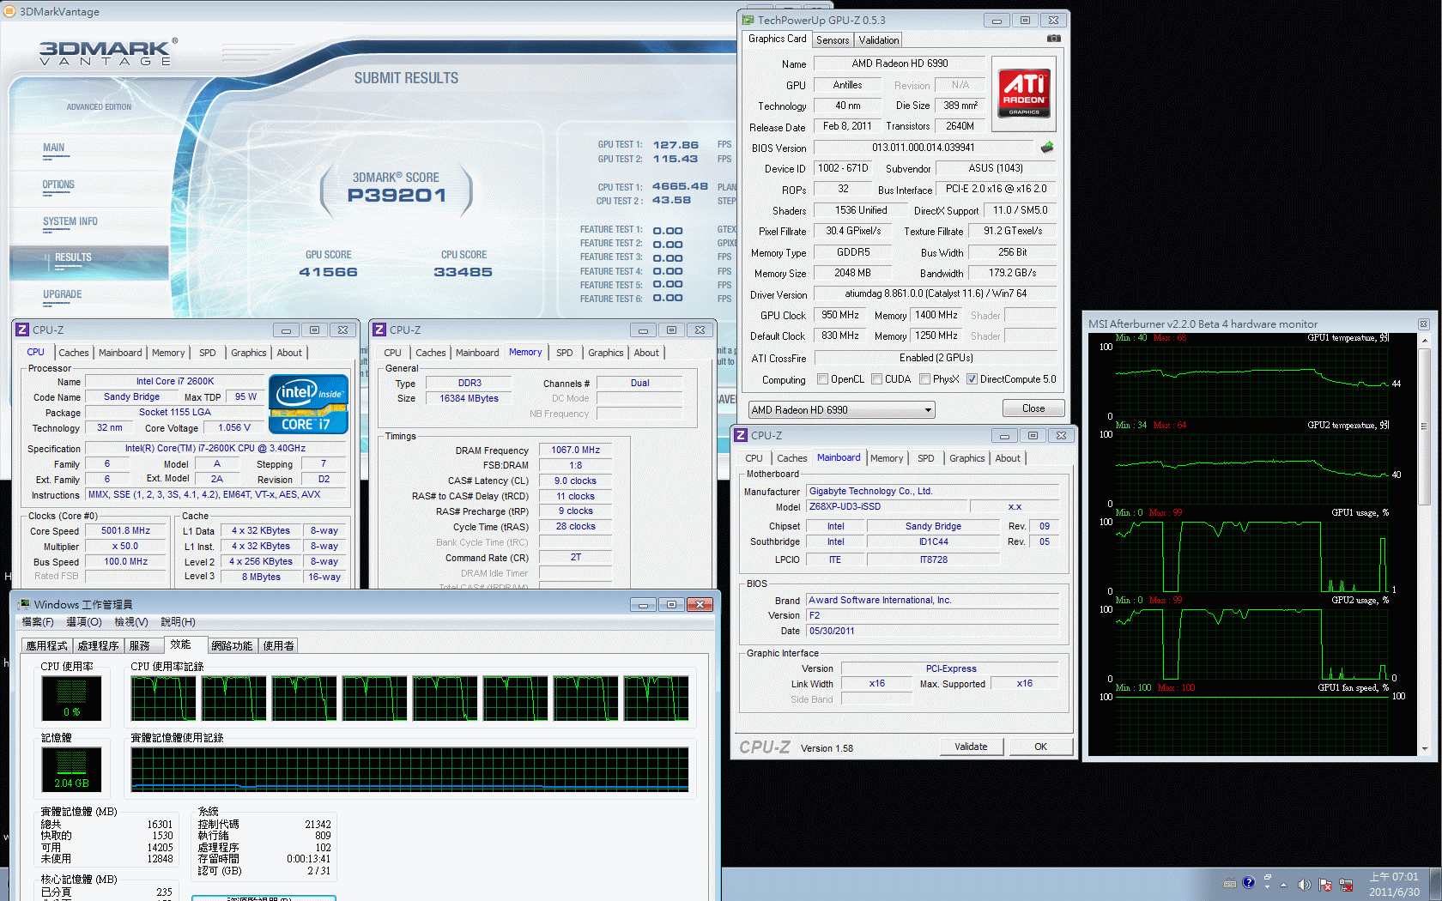Go to MAIN in the 3DMark sidebar
Screen dimensions: 1442x901
click(x=54, y=148)
